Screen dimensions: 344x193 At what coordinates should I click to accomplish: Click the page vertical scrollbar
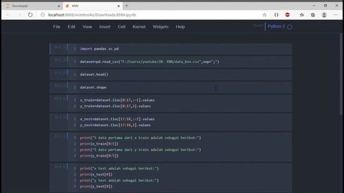[x=341, y=73]
